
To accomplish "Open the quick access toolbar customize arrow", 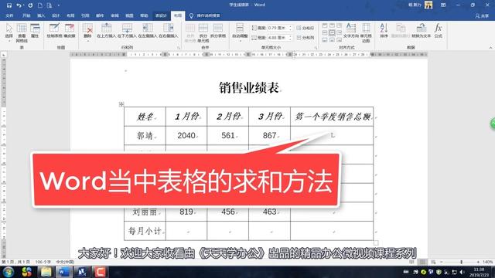I will [59, 5].
